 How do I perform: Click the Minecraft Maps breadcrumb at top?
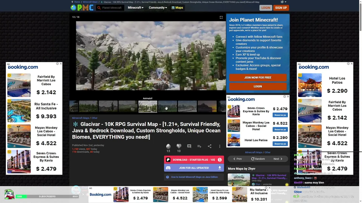click(90, 2)
